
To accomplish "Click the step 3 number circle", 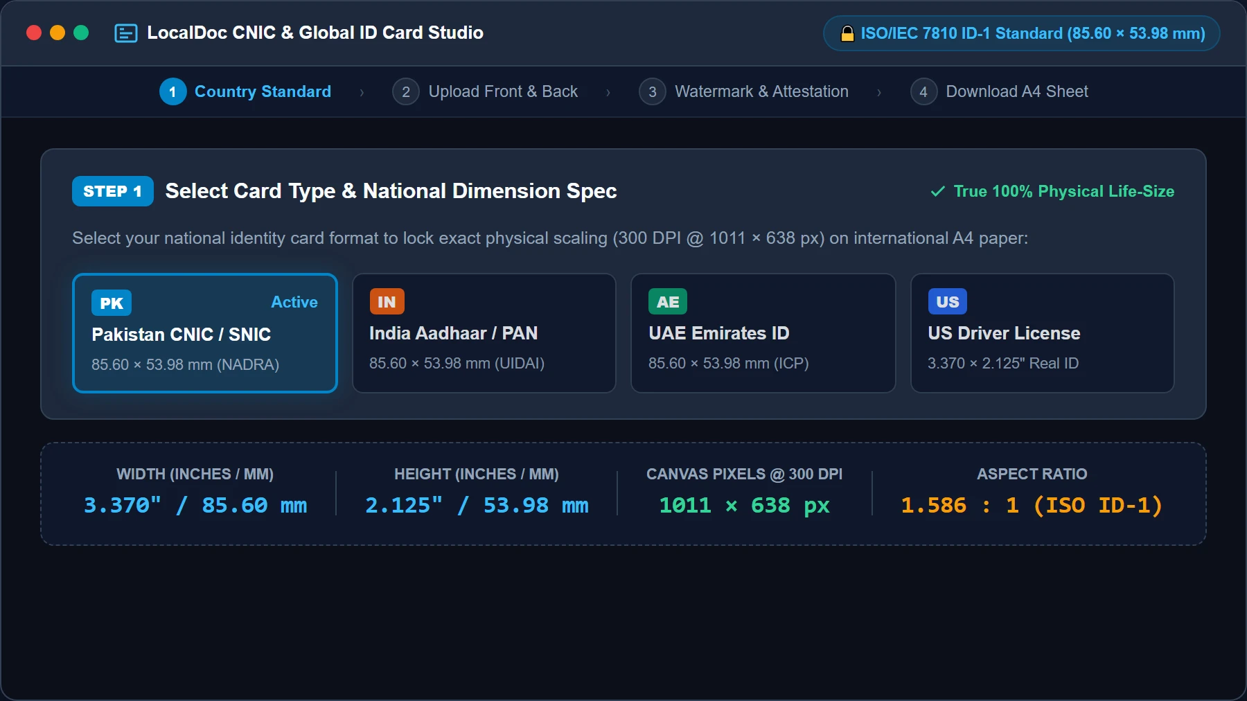I will (x=652, y=91).
